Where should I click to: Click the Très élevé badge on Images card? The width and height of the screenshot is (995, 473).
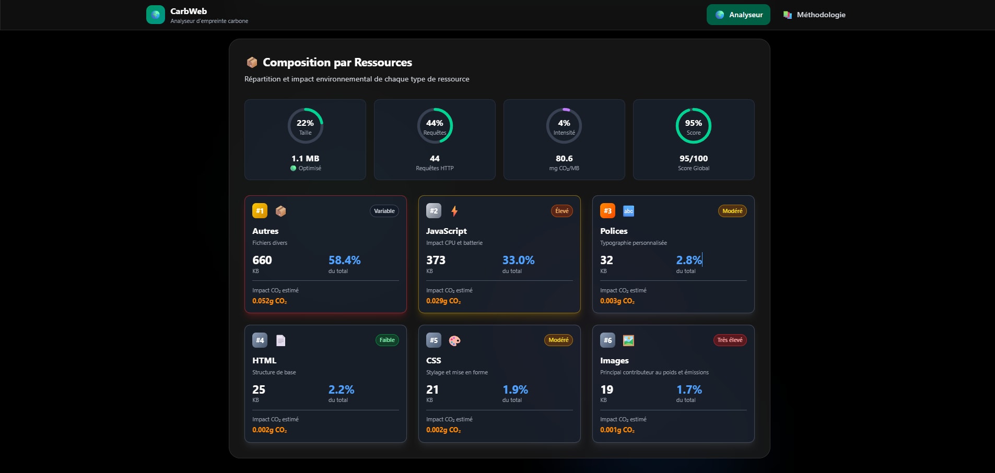click(x=730, y=340)
